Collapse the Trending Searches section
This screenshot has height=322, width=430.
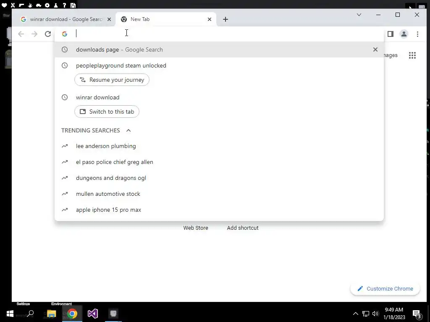pyautogui.click(x=128, y=131)
